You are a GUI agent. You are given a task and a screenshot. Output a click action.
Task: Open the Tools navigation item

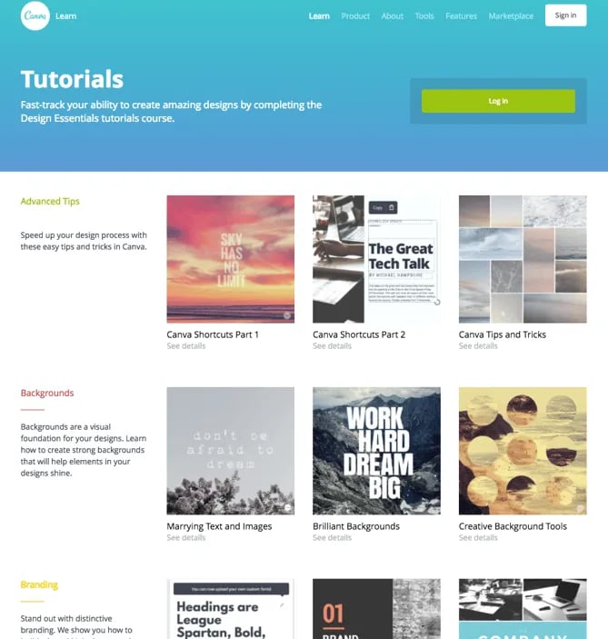(x=424, y=15)
